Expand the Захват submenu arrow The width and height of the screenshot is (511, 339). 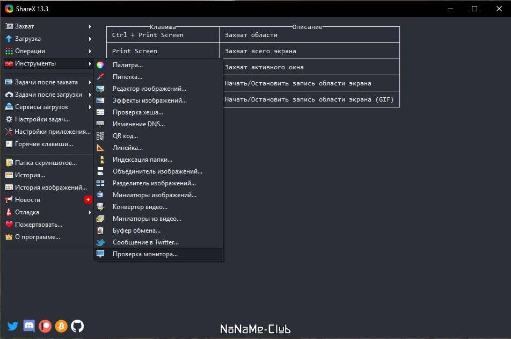[x=90, y=26]
